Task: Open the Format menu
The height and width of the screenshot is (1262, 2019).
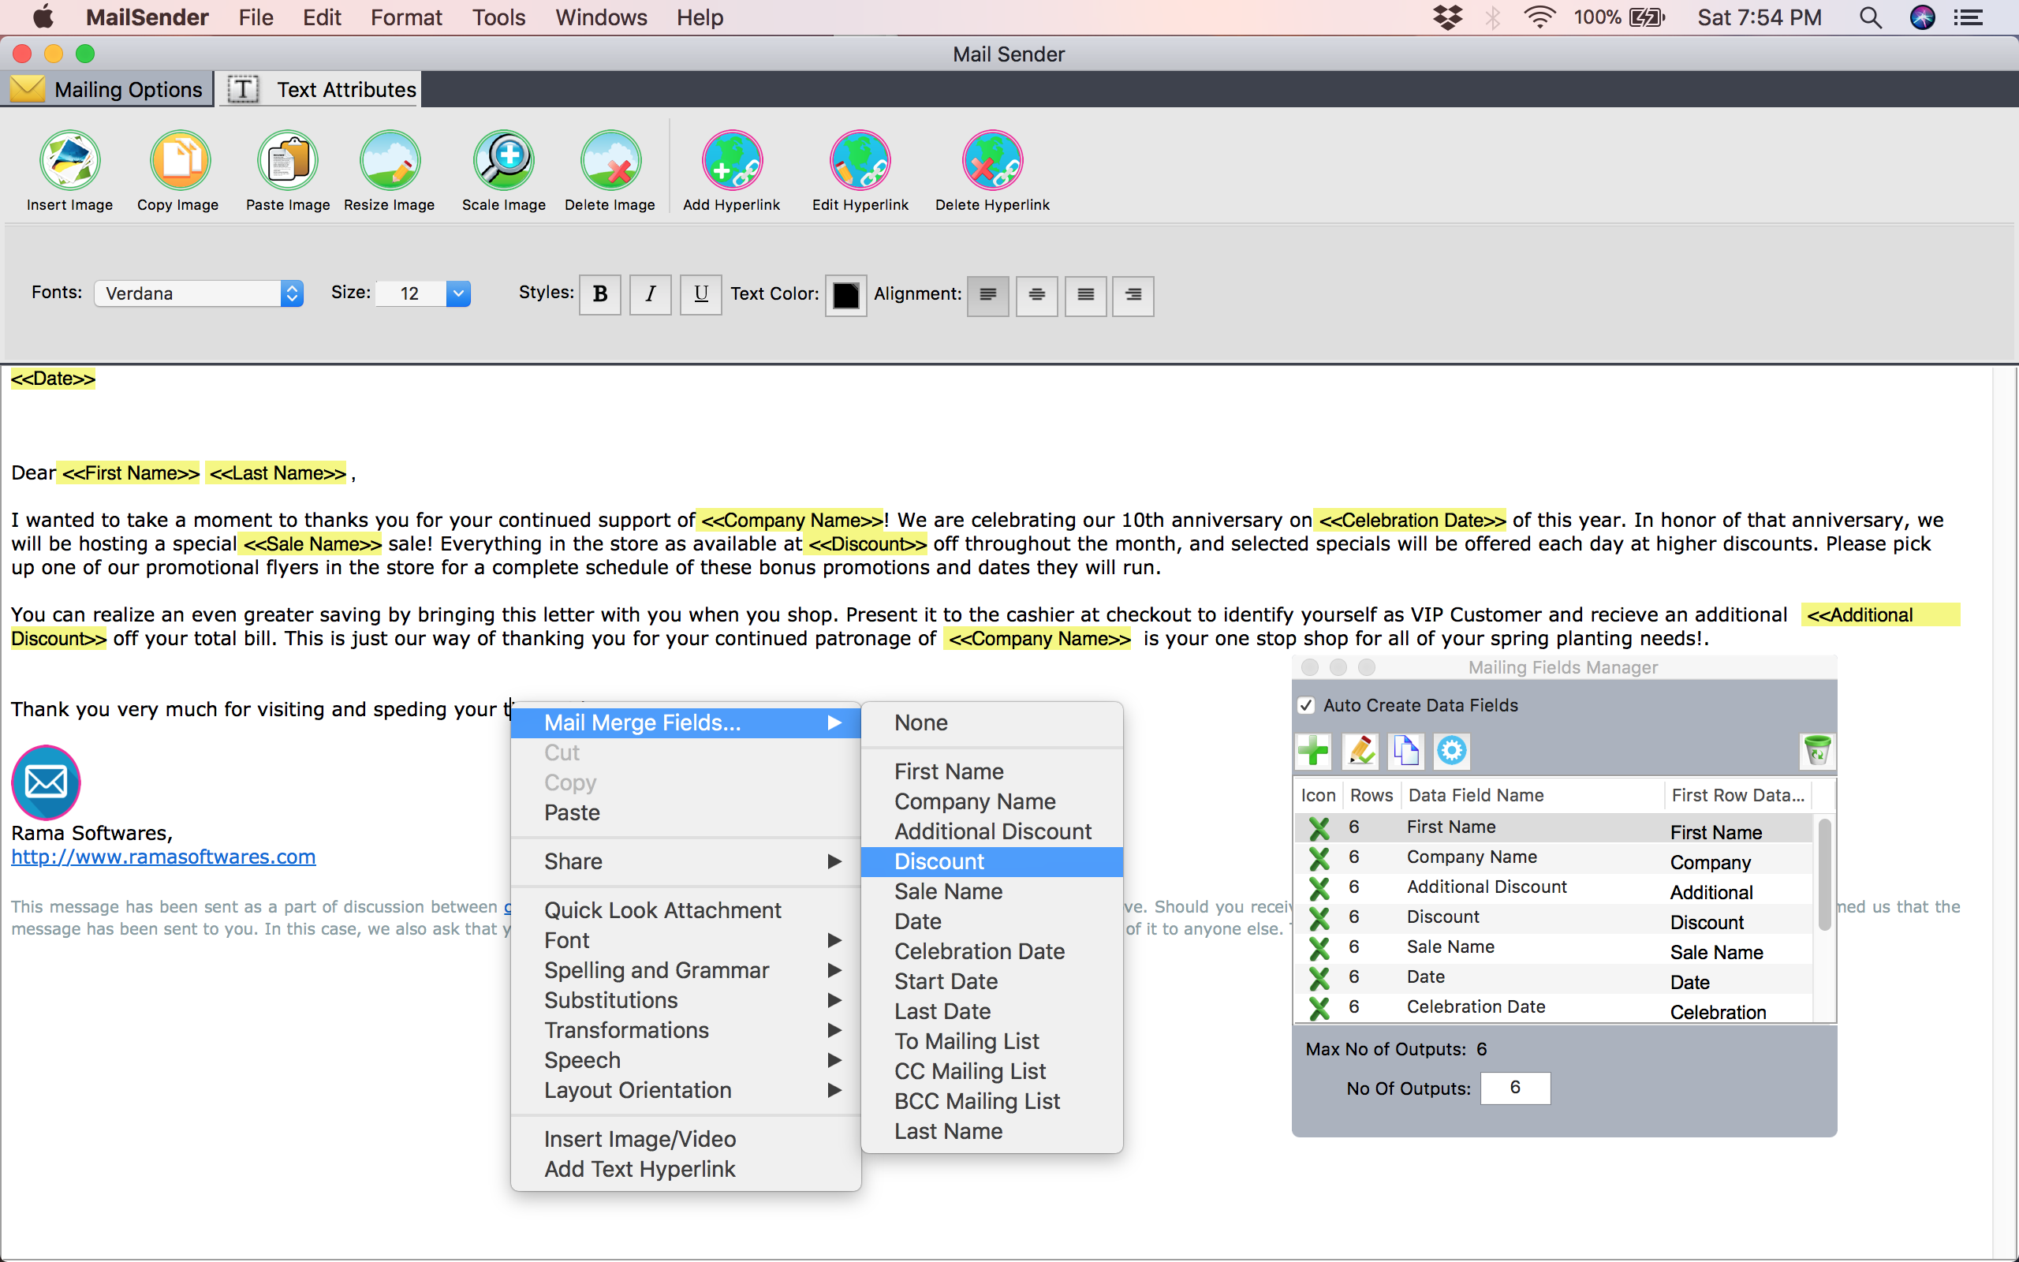Action: click(x=406, y=17)
